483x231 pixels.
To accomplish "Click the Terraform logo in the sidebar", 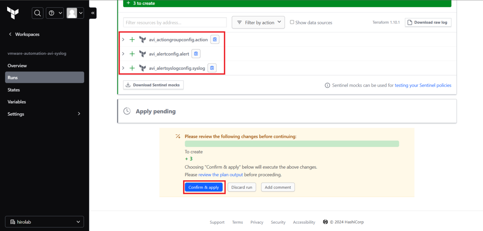I will (x=13, y=13).
